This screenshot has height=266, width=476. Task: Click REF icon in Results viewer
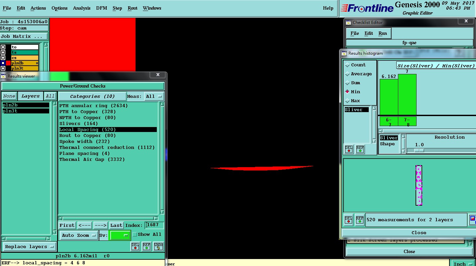[146, 246]
